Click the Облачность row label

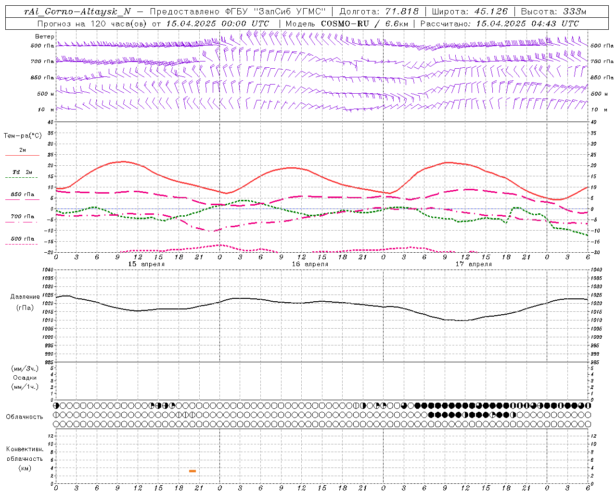(25, 417)
